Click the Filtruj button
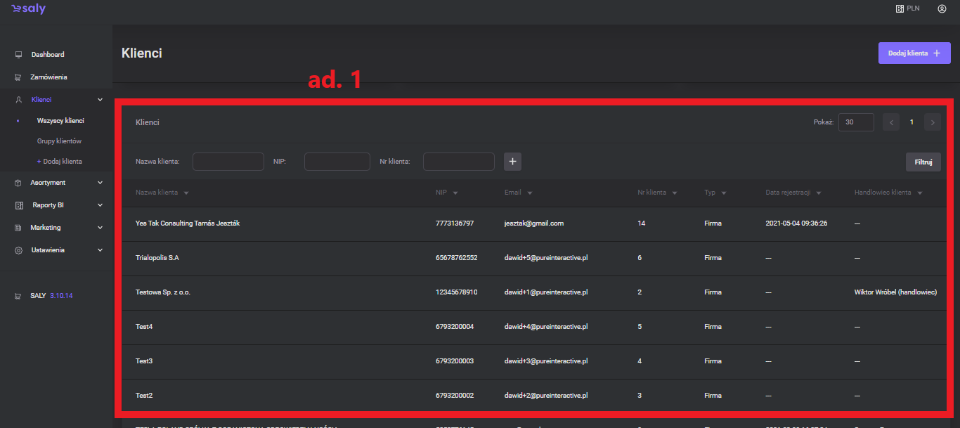 pyautogui.click(x=923, y=162)
